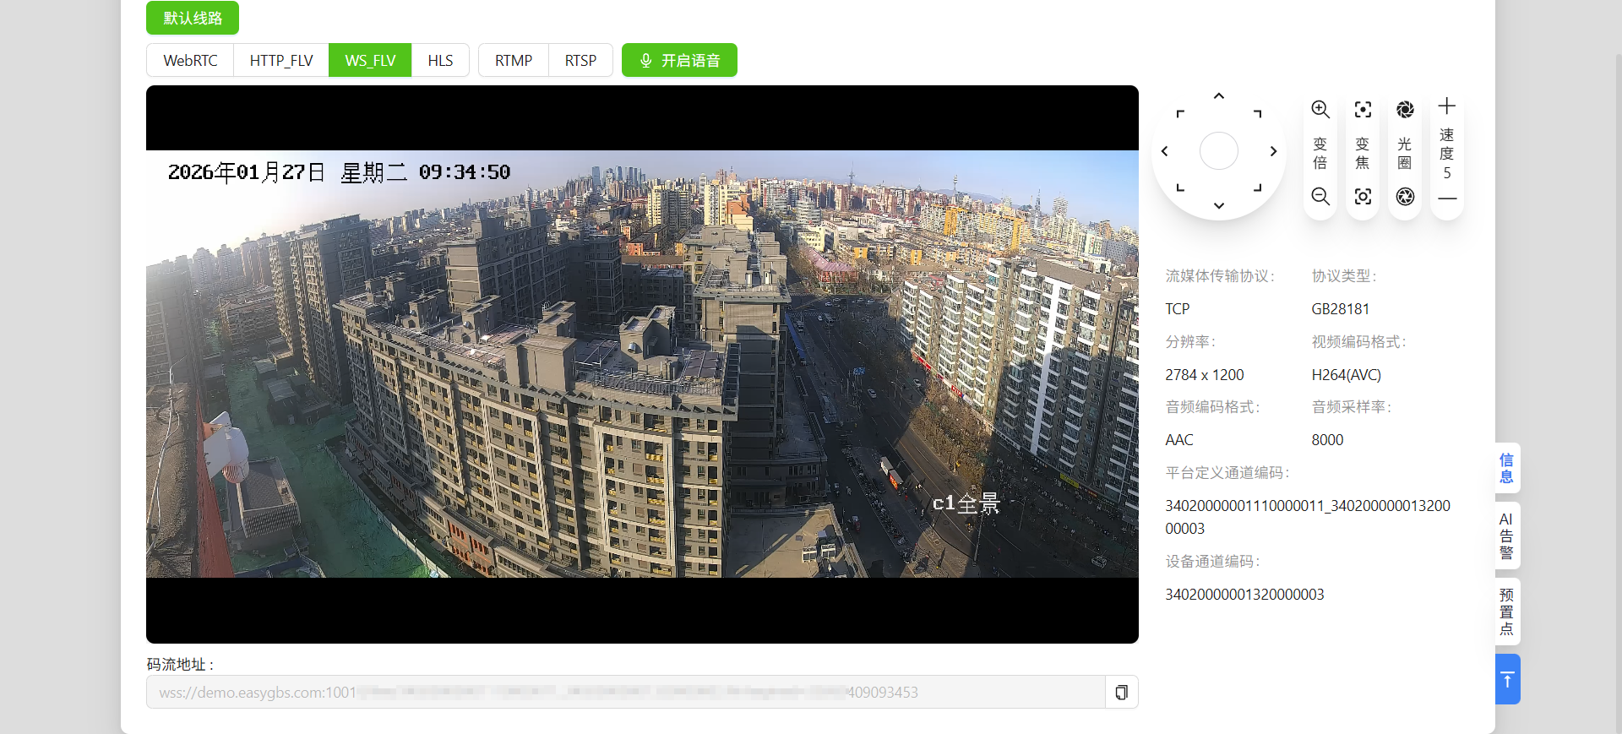
Task: Zoom out with 变倍 magnifier minus
Action: (1320, 197)
